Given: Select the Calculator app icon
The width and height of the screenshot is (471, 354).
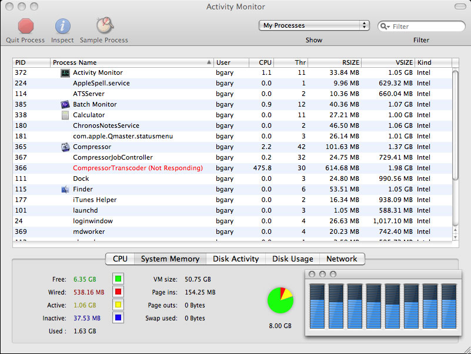Looking at the screenshot, I should click(x=65, y=115).
